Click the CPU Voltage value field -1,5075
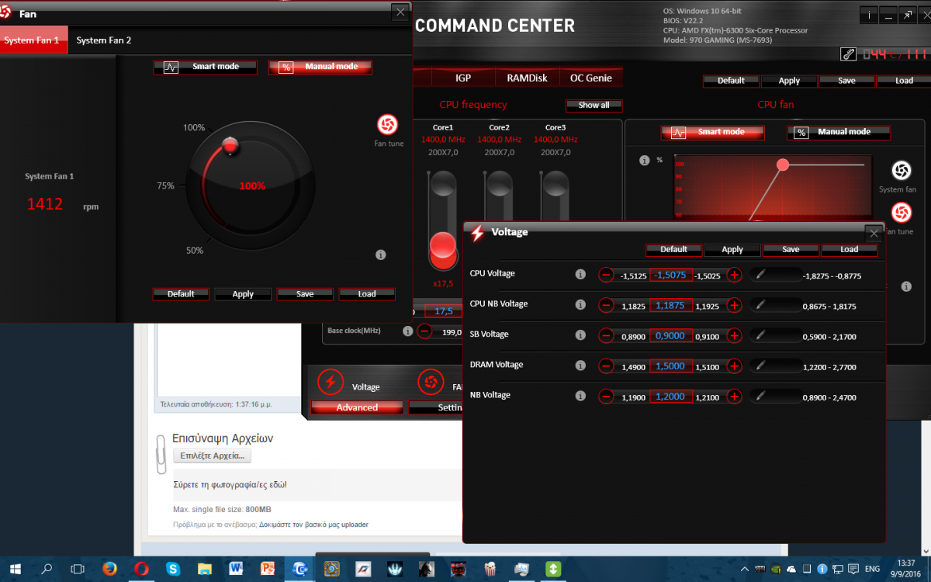Viewport: 931px width, 582px height. pyautogui.click(x=670, y=275)
